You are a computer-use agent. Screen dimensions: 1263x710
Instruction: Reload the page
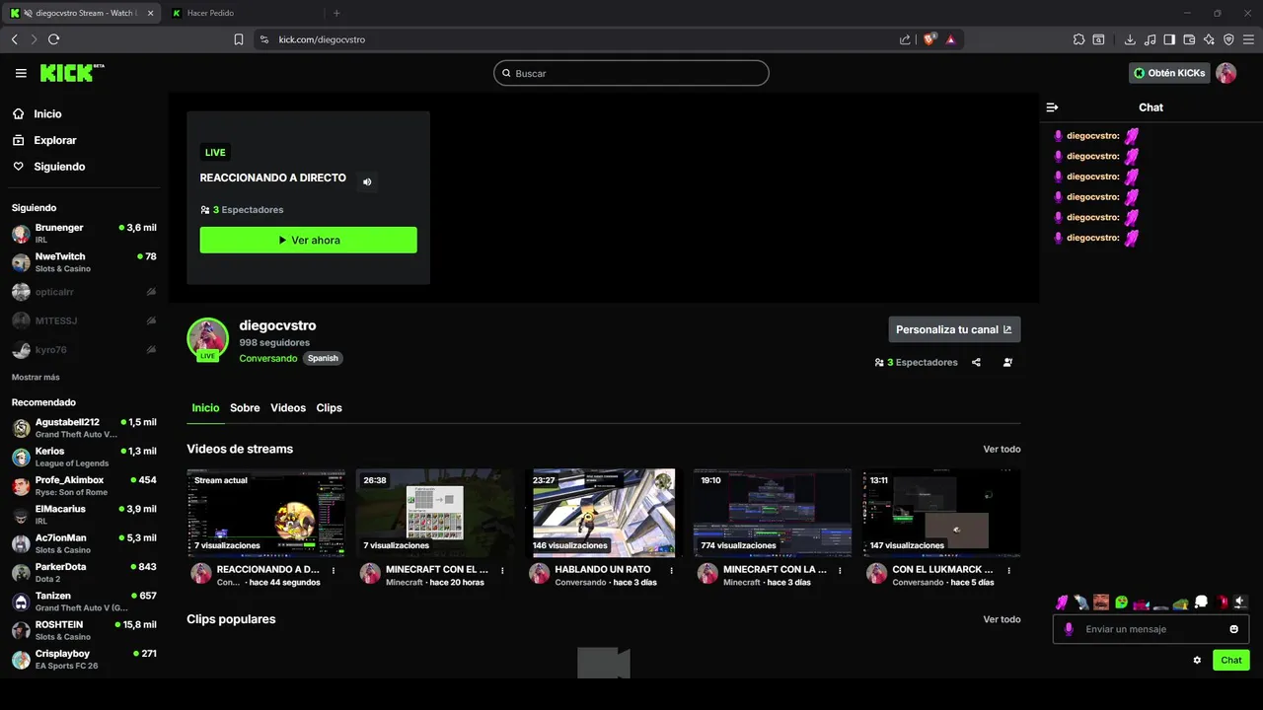tap(53, 39)
